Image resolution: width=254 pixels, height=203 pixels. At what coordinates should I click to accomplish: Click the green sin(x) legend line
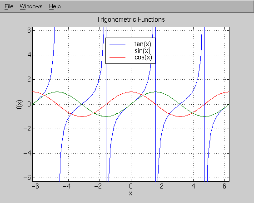tap(117, 51)
